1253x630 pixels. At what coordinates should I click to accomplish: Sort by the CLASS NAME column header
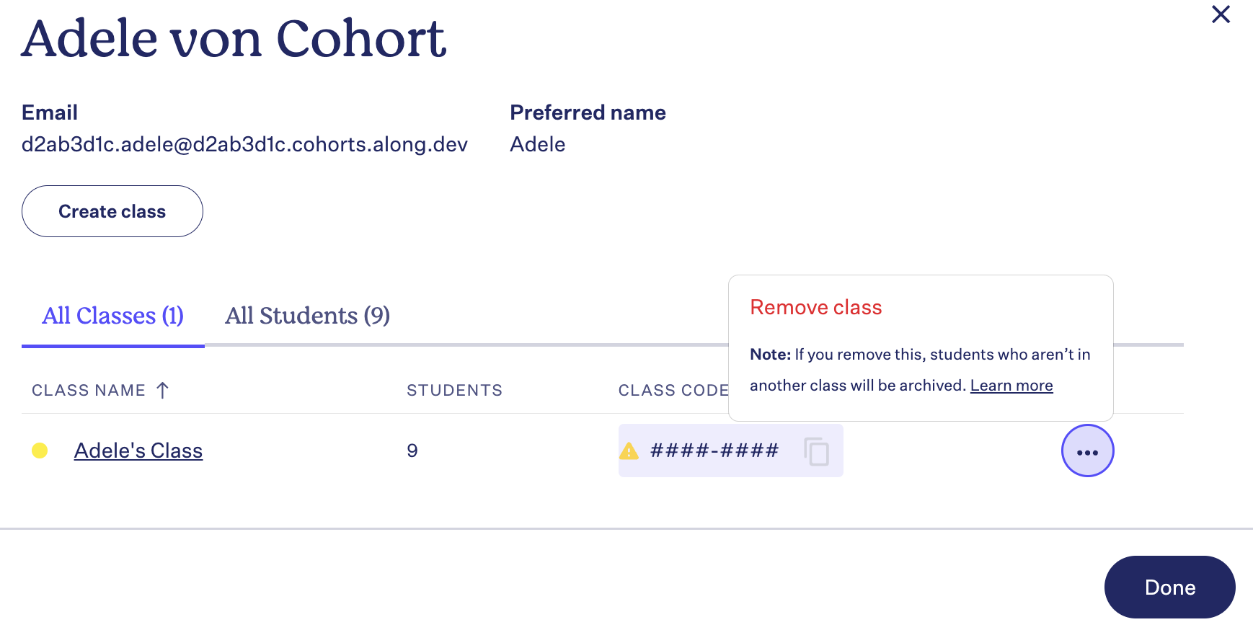[89, 390]
